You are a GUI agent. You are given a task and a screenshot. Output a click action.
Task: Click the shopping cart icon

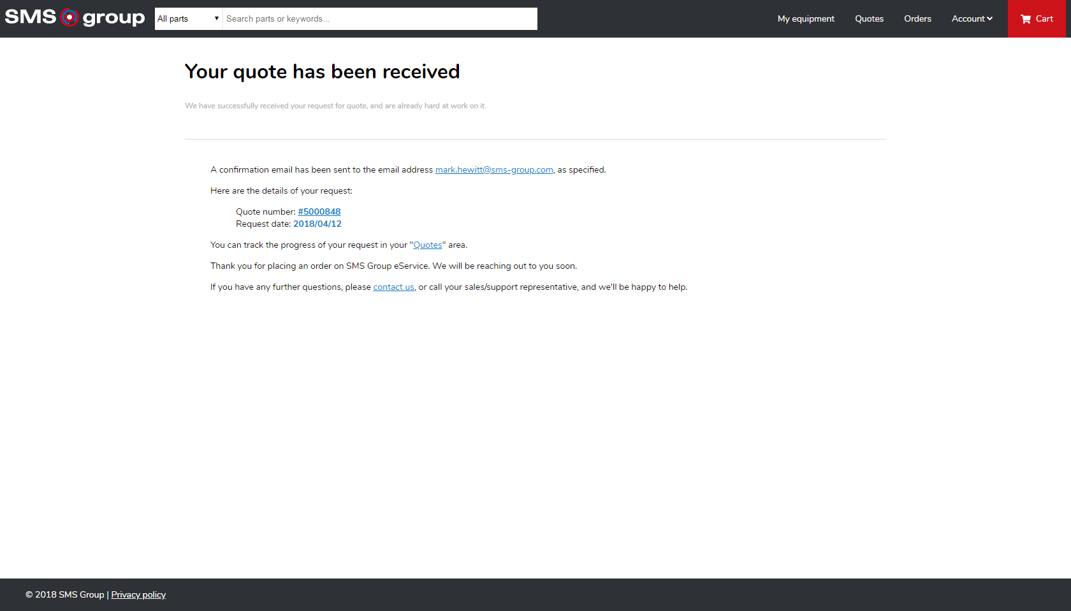click(1025, 19)
